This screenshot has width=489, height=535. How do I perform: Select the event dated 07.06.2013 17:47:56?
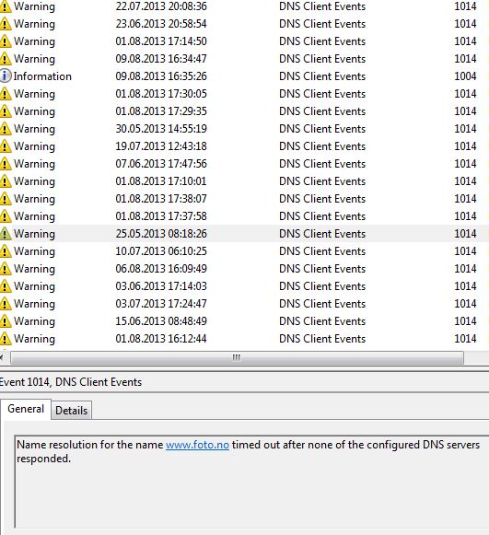pyautogui.click(x=244, y=164)
